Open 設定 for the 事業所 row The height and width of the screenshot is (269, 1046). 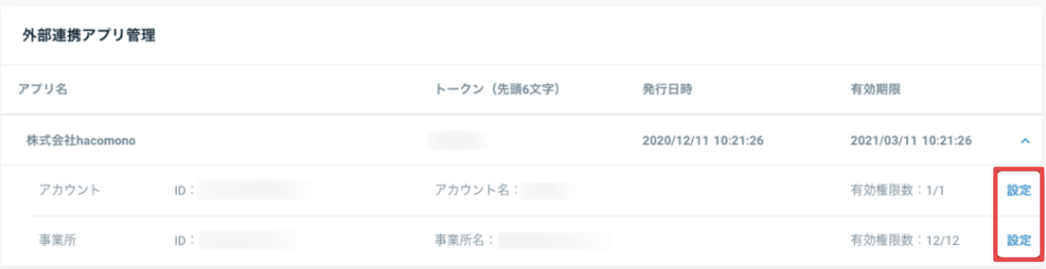pos(1019,241)
